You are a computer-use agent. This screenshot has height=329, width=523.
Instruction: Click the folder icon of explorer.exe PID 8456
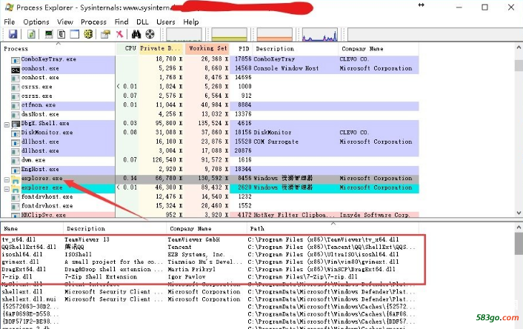[16, 179]
